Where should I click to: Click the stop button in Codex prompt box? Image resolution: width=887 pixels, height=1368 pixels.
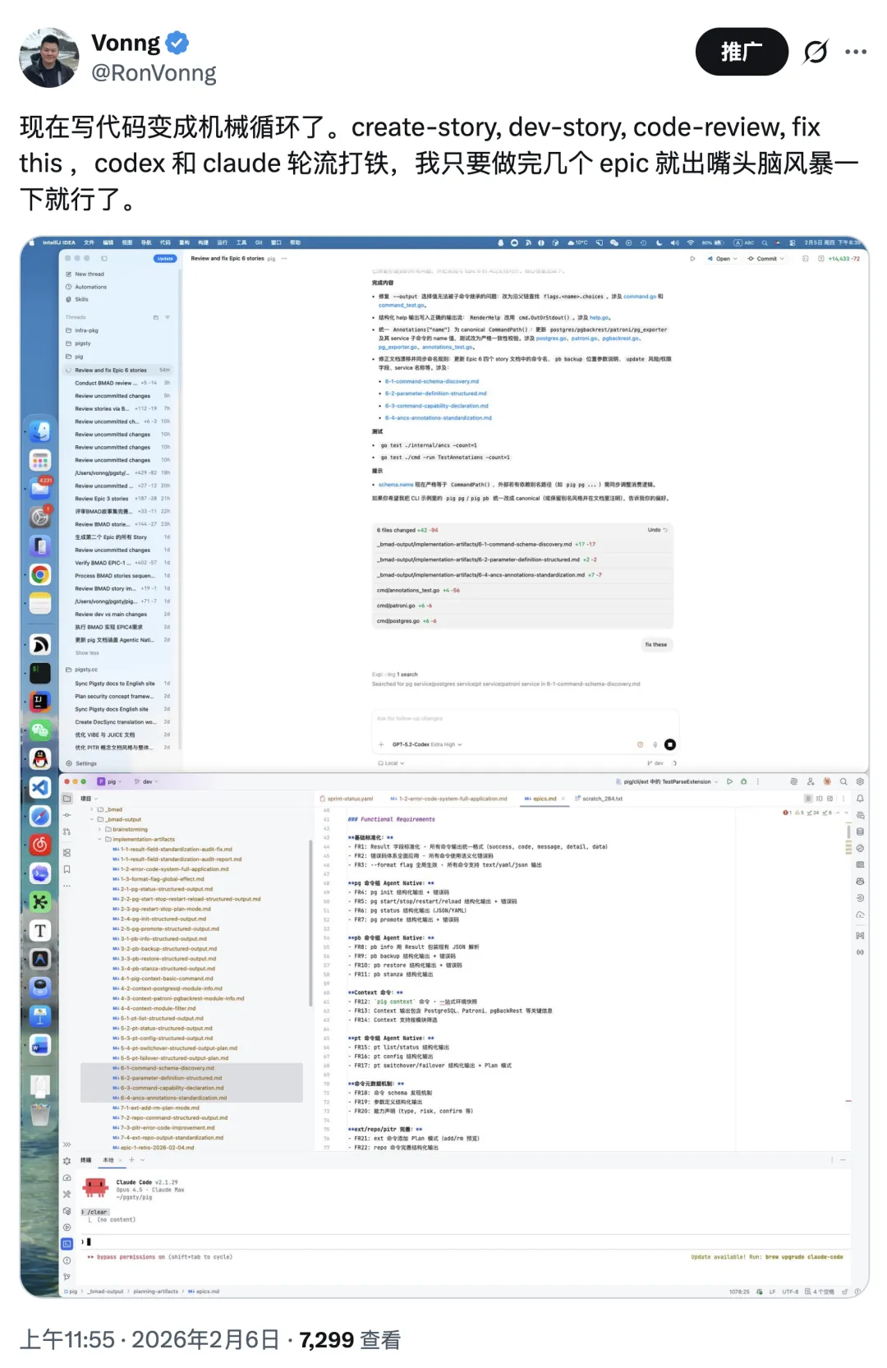[670, 744]
